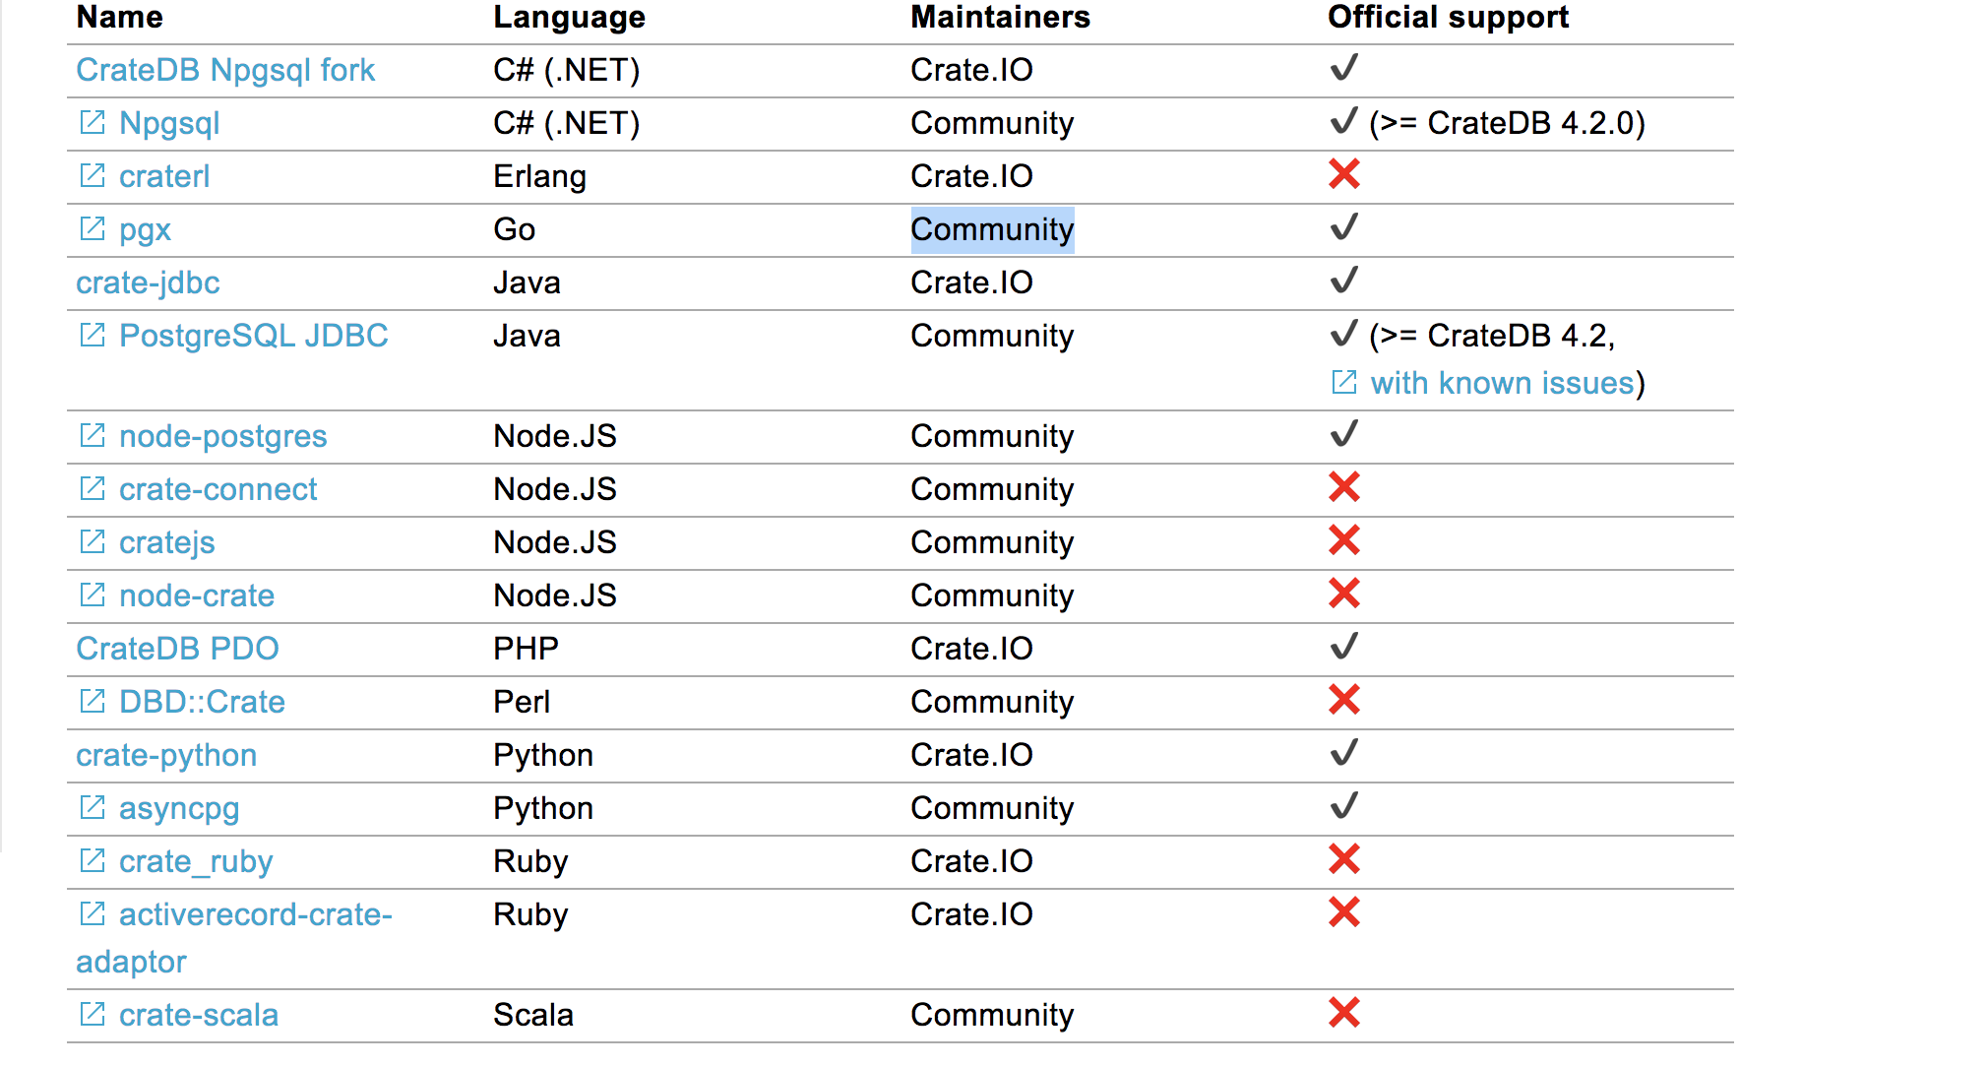Open the DBD::Crate link

coord(202,703)
